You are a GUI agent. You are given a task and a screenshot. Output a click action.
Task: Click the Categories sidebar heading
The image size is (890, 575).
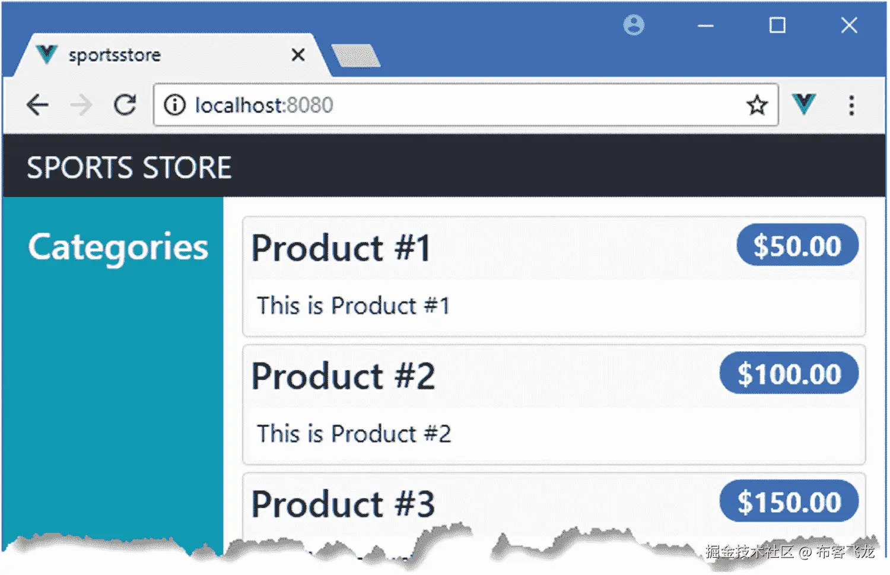(x=118, y=247)
